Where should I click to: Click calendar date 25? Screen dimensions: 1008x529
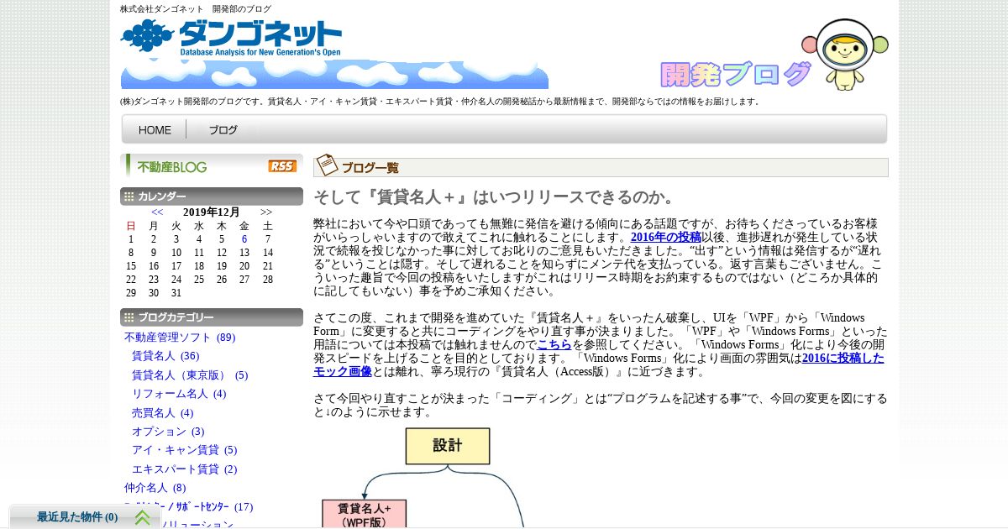199,280
